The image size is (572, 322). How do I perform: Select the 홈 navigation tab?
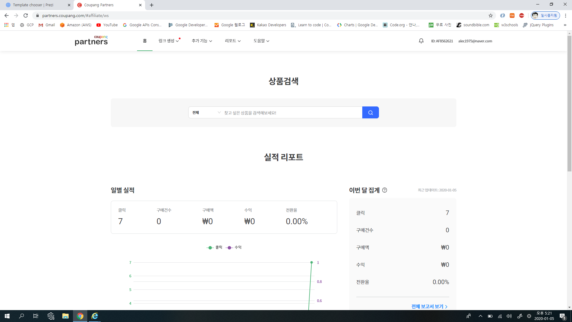[x=145, y=41]
